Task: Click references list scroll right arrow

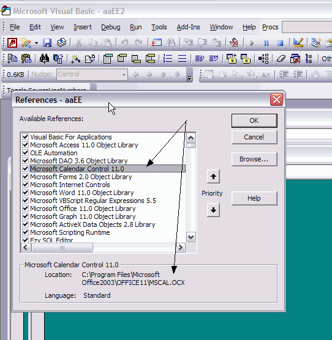Action: 181,248
